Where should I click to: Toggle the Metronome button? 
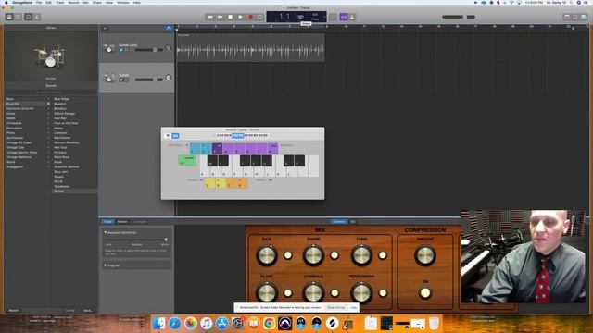tap(352, 17)
